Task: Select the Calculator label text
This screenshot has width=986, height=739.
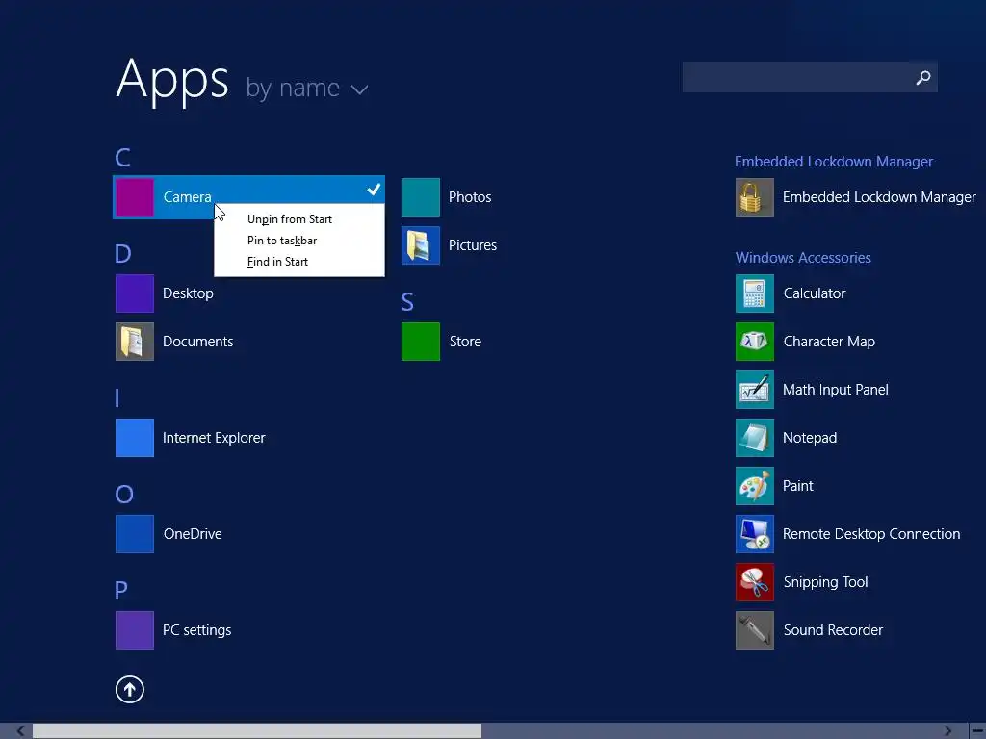Action: [815, 293]
